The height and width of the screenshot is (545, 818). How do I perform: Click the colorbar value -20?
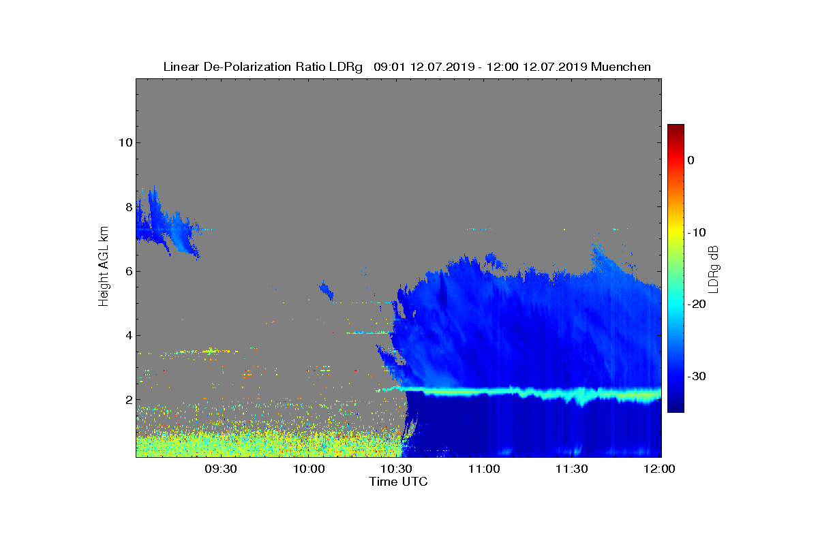click(x=697, y=305)
